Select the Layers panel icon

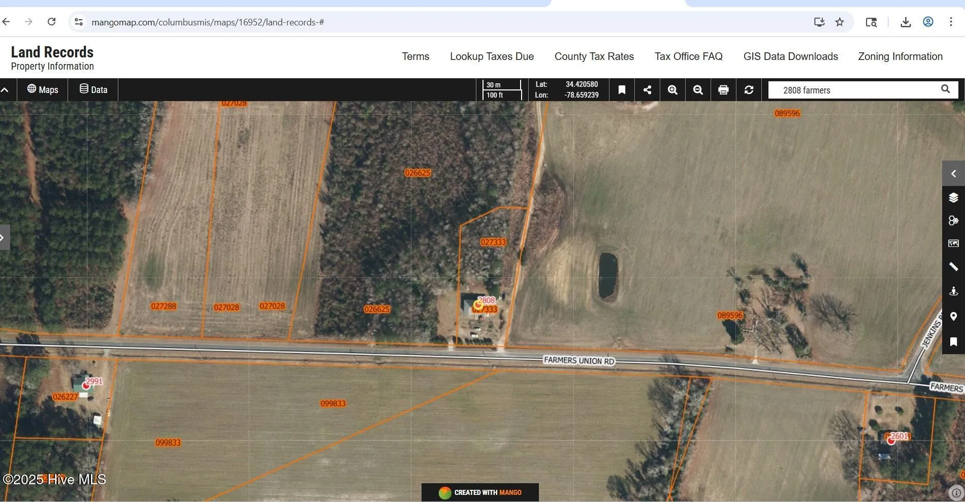click(953, 197)
